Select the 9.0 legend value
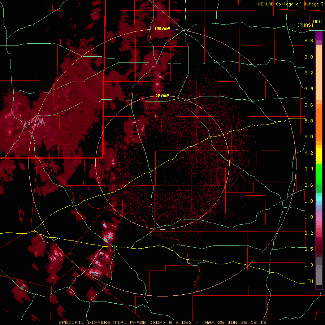Image resolution: width=325 pixels, height=325 pixels. coord(309,57)
